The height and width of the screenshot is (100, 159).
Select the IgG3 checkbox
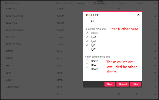click(x=87, y=65)
